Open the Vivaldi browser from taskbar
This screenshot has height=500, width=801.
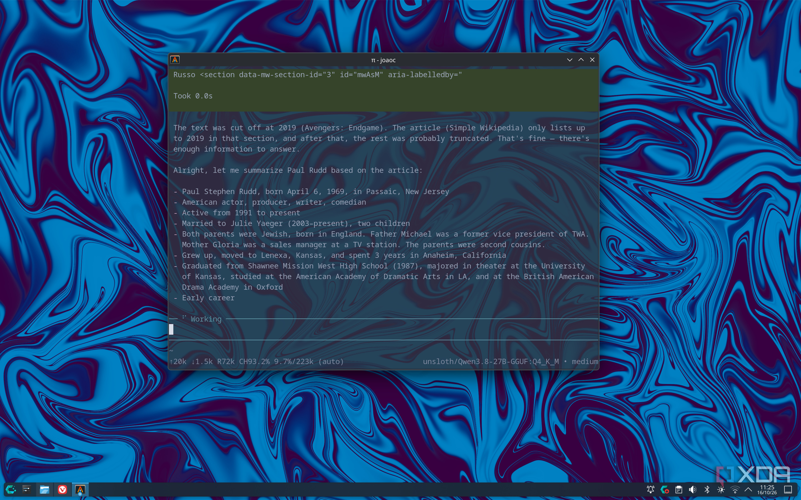pyautogui.click(x=62, y=489)
